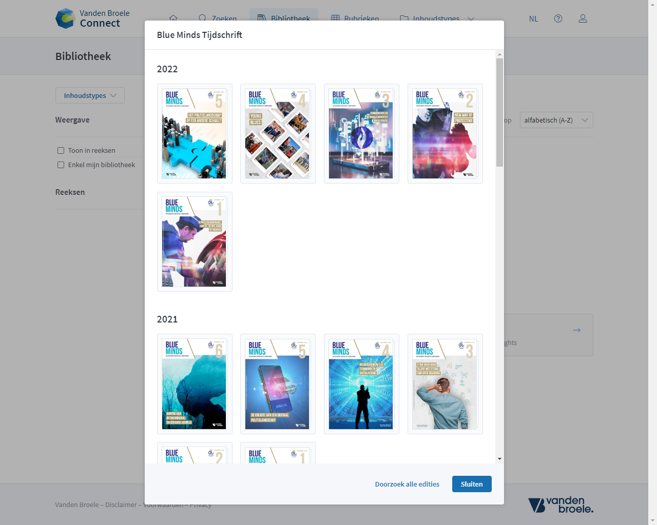657x525 pixels.
Task: Open Blue Minds 2021 issue 1 cover
Action: [278, 453]
